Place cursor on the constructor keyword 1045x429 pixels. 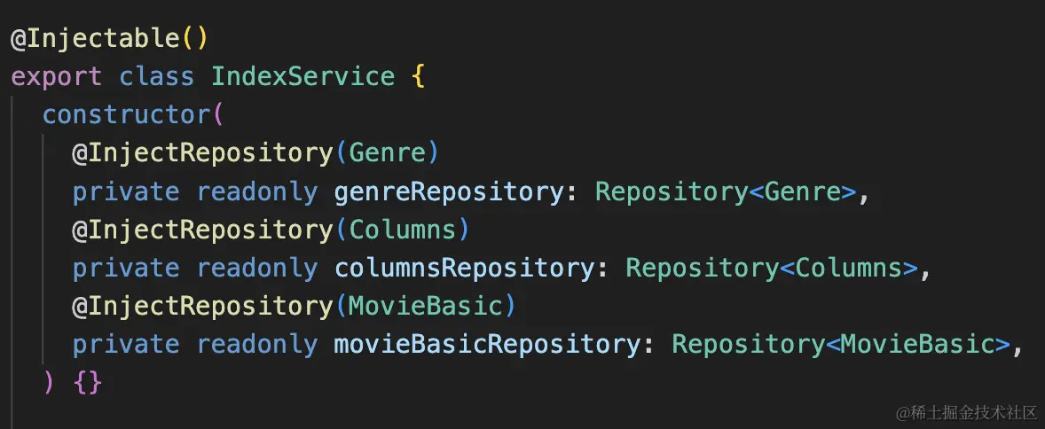click(127, 114)
